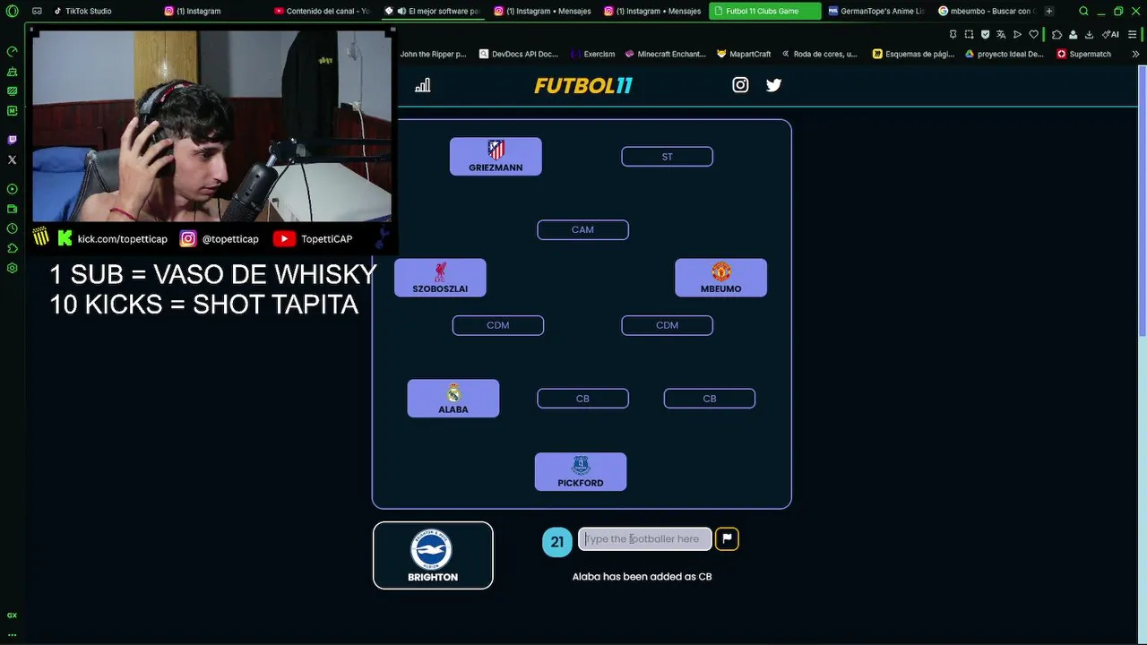Click the ad-blocker shield toolbar icon
The image size is (1147, 645).
(x=985, y=34)
